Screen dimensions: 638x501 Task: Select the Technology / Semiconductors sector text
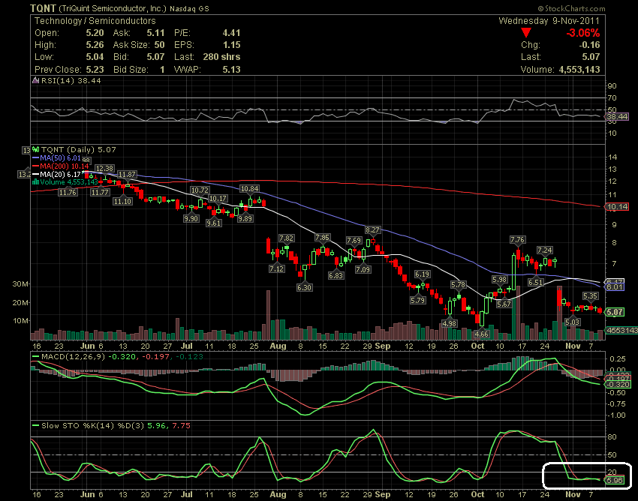pyautogui.click(x=95, y=21)
